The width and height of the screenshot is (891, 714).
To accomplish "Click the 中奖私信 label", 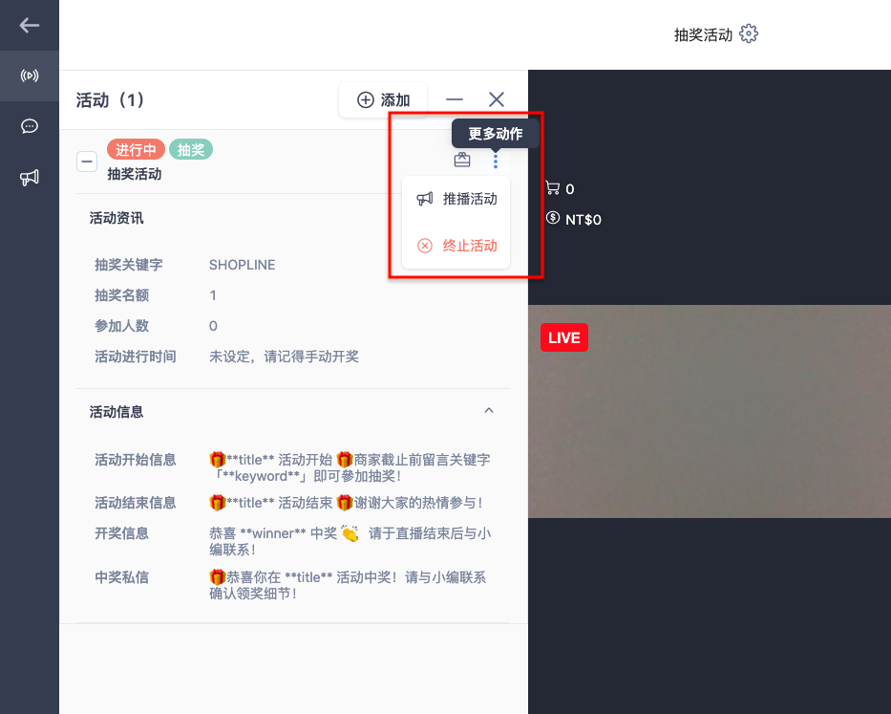I will (x=121, y=577).
